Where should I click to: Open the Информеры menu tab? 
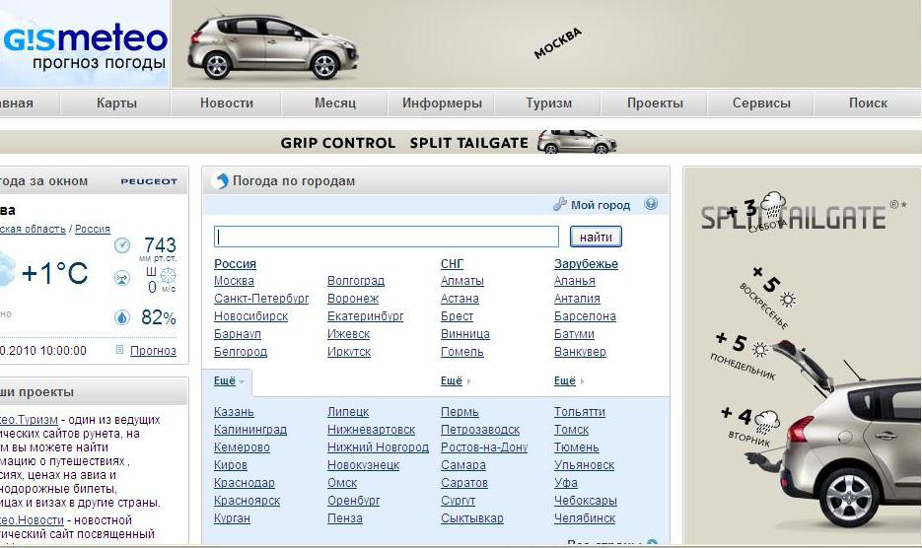click(442, 103)
